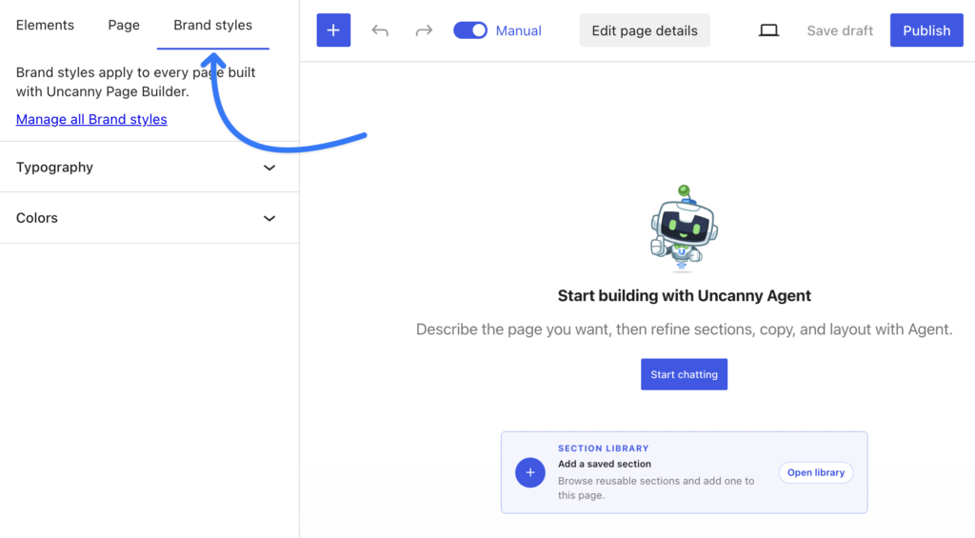Click the Typography label
The height and width of the screenshot is (538, 975).
click(x=54, y=168)
